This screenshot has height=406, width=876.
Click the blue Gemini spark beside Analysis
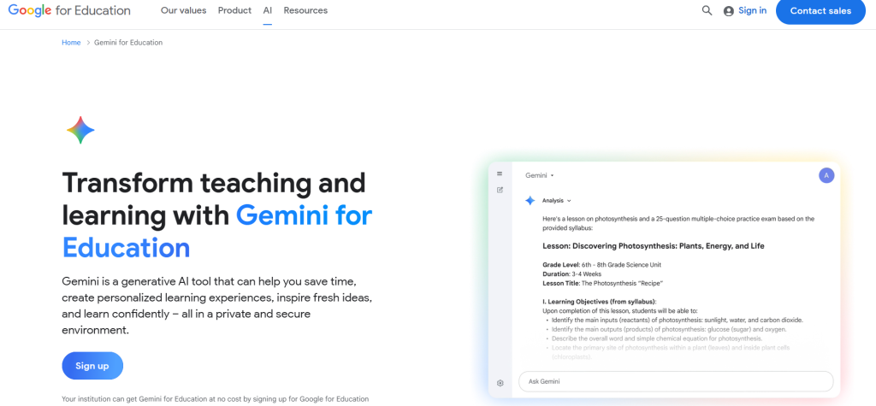(530, 201)
